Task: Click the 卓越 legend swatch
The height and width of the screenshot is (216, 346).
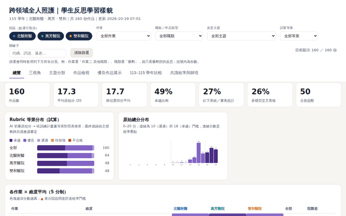Action: pos(11,140)
